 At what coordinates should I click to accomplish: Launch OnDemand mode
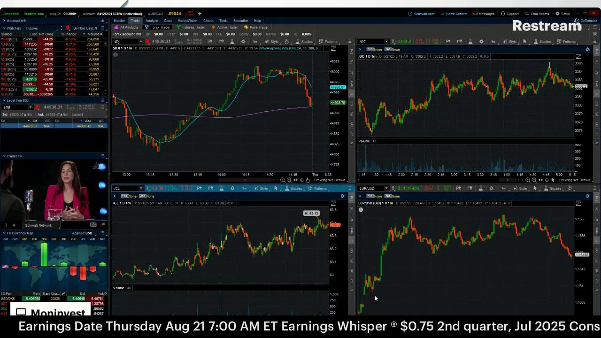[x=586, y=21]
